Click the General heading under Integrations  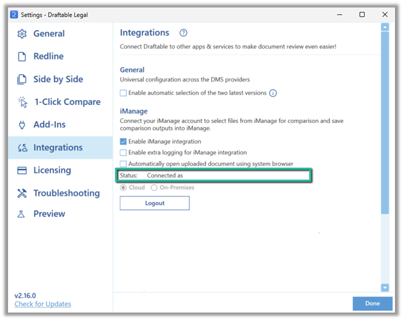click(x=132, y=70)
